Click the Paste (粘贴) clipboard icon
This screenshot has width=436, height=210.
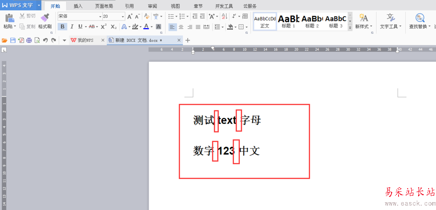click(x=9, y=17)
